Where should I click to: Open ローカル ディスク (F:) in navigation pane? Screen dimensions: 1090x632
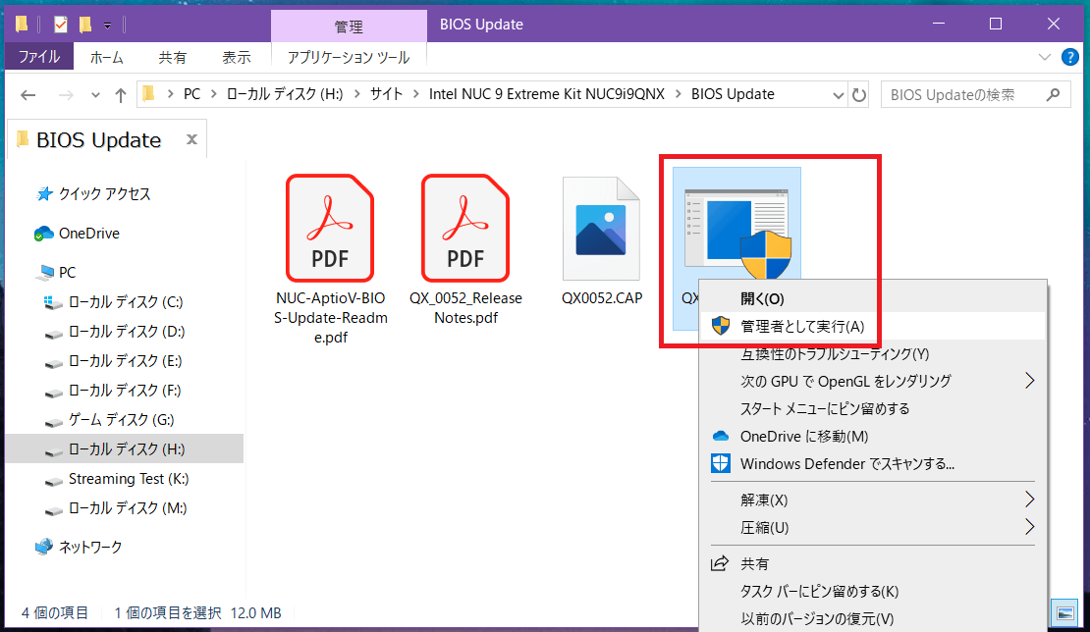click(x=125, y=391)
